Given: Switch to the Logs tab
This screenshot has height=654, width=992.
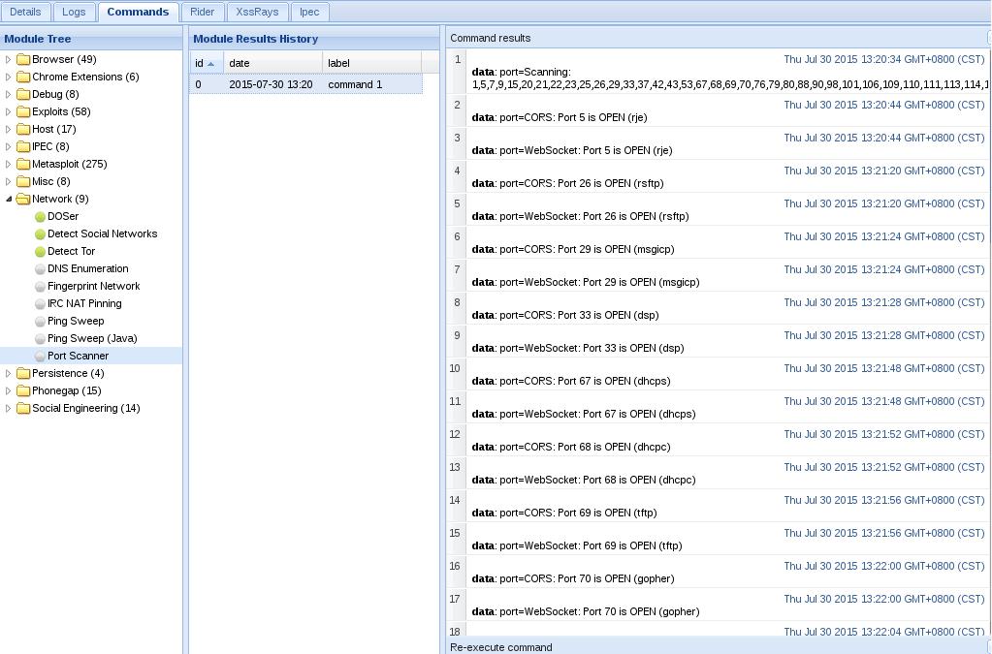Looking at the screenshot, I should [x=74, y=13].
